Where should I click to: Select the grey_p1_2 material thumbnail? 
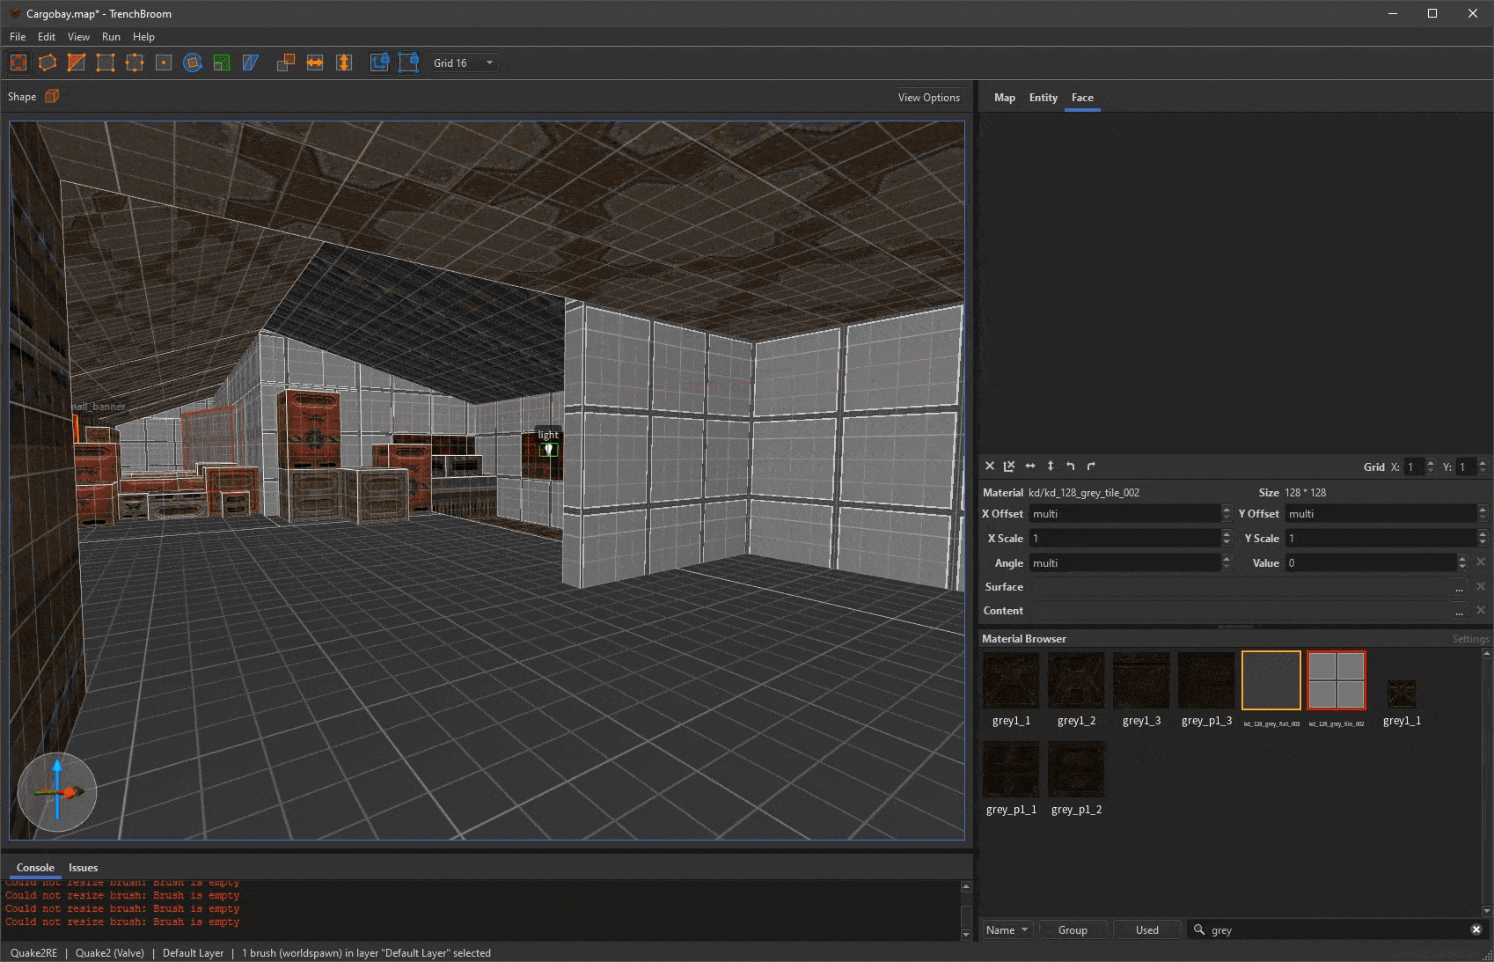click(1076, 769)
